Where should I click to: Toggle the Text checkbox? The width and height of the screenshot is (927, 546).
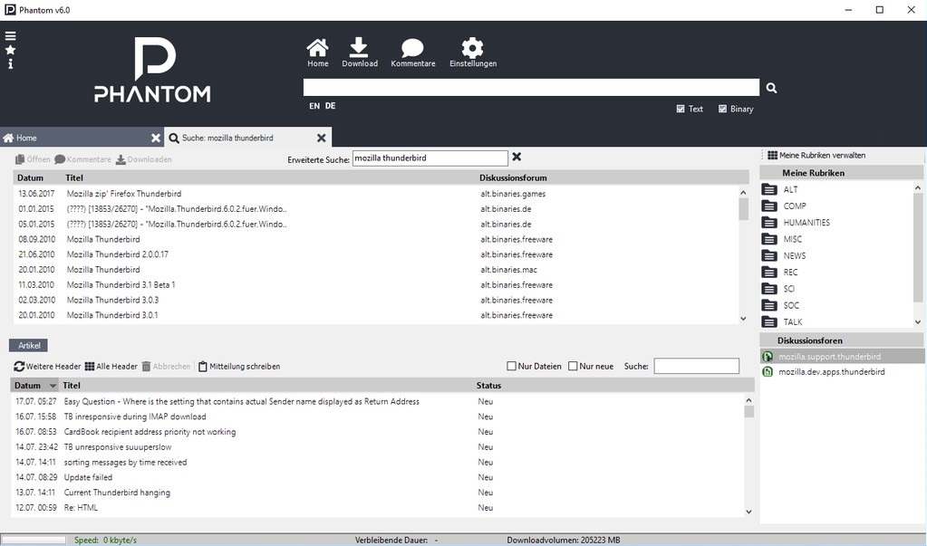681,109
